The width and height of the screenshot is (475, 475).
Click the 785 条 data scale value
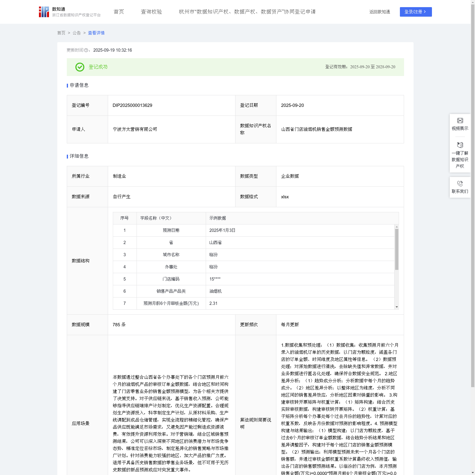click(x=119, y=324)
